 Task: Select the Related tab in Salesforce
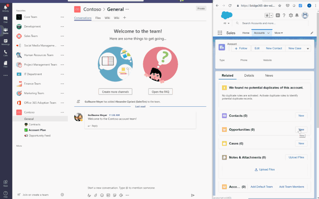pyautogui.click(x=227, y=76)
